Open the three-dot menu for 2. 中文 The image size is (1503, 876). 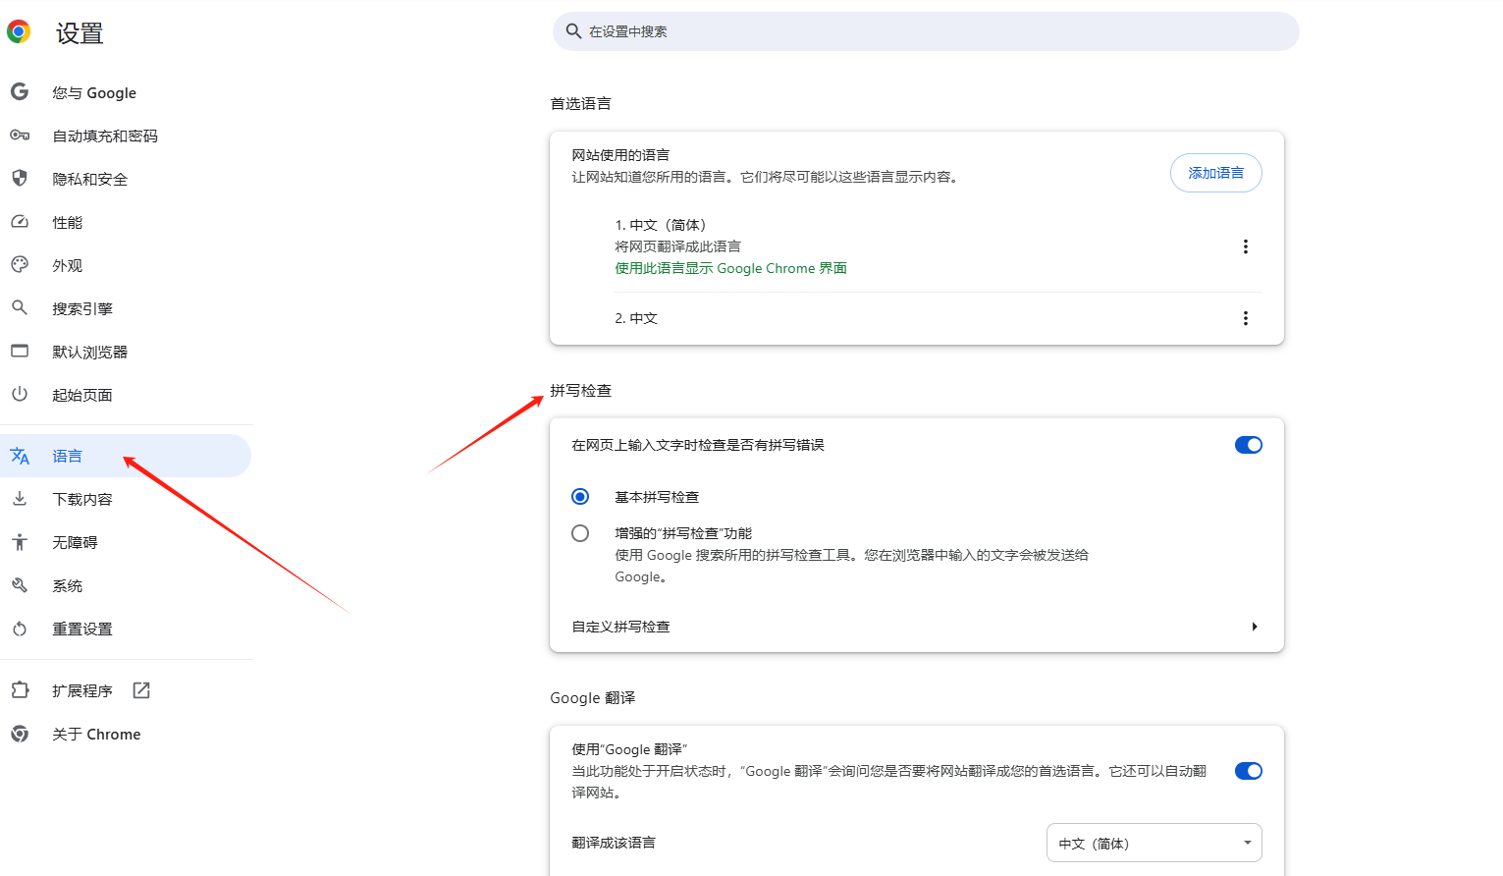tap(1246, 318)
